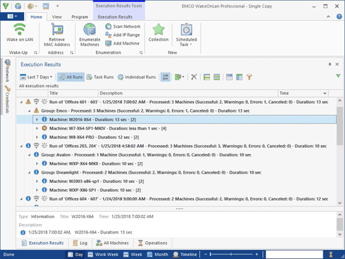Select Add Machine in Enumeration group

[122, 43]
